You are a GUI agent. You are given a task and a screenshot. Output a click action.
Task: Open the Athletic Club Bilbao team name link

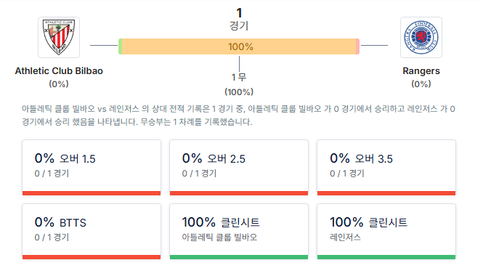click(x=59, y=71)
